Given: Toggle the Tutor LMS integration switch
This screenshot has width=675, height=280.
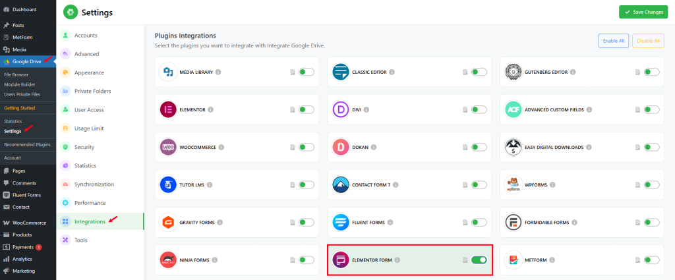Looking at the screenshot, I should tap(307, 185).
